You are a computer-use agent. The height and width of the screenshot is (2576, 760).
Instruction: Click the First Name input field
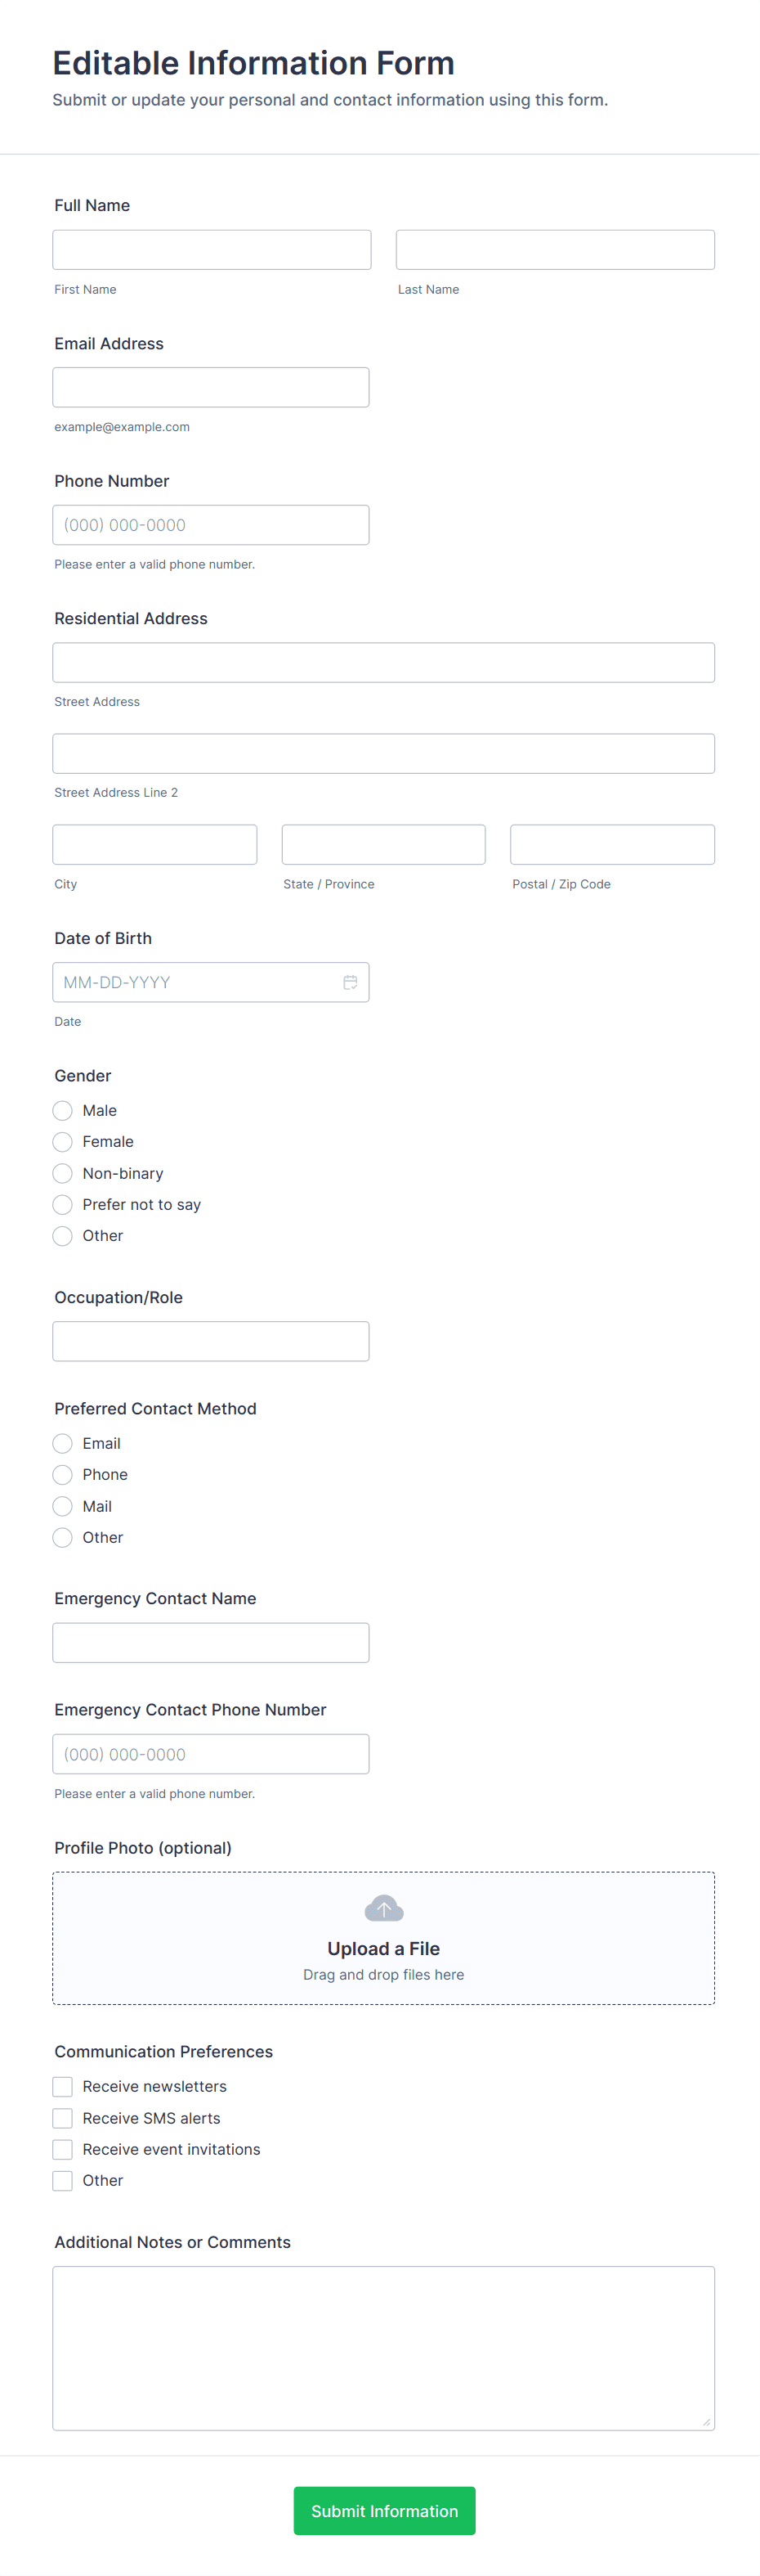(x=212, y=250)
